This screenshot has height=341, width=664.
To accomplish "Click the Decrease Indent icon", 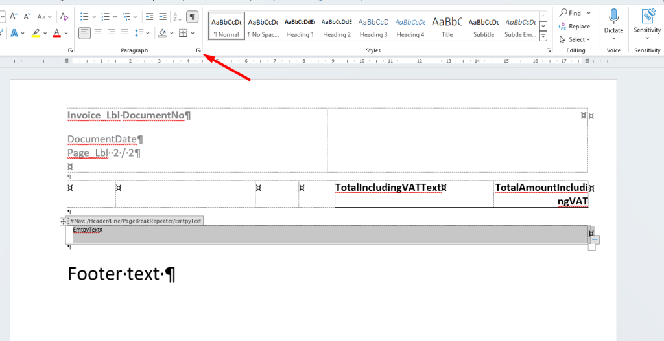I will tap(148, 16).
